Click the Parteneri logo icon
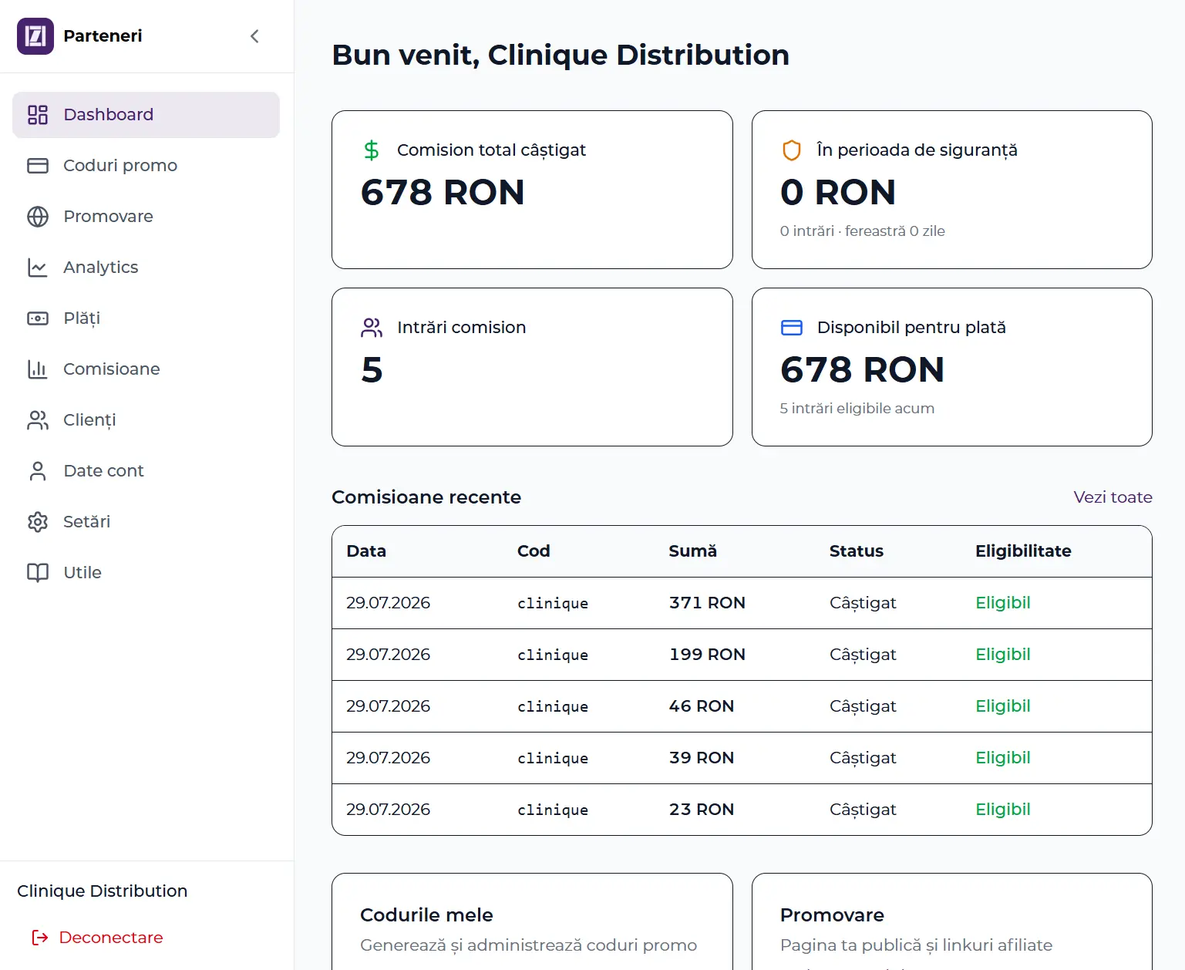The width and height of the screenshot is (1185, 970). (x=35, y=36)
